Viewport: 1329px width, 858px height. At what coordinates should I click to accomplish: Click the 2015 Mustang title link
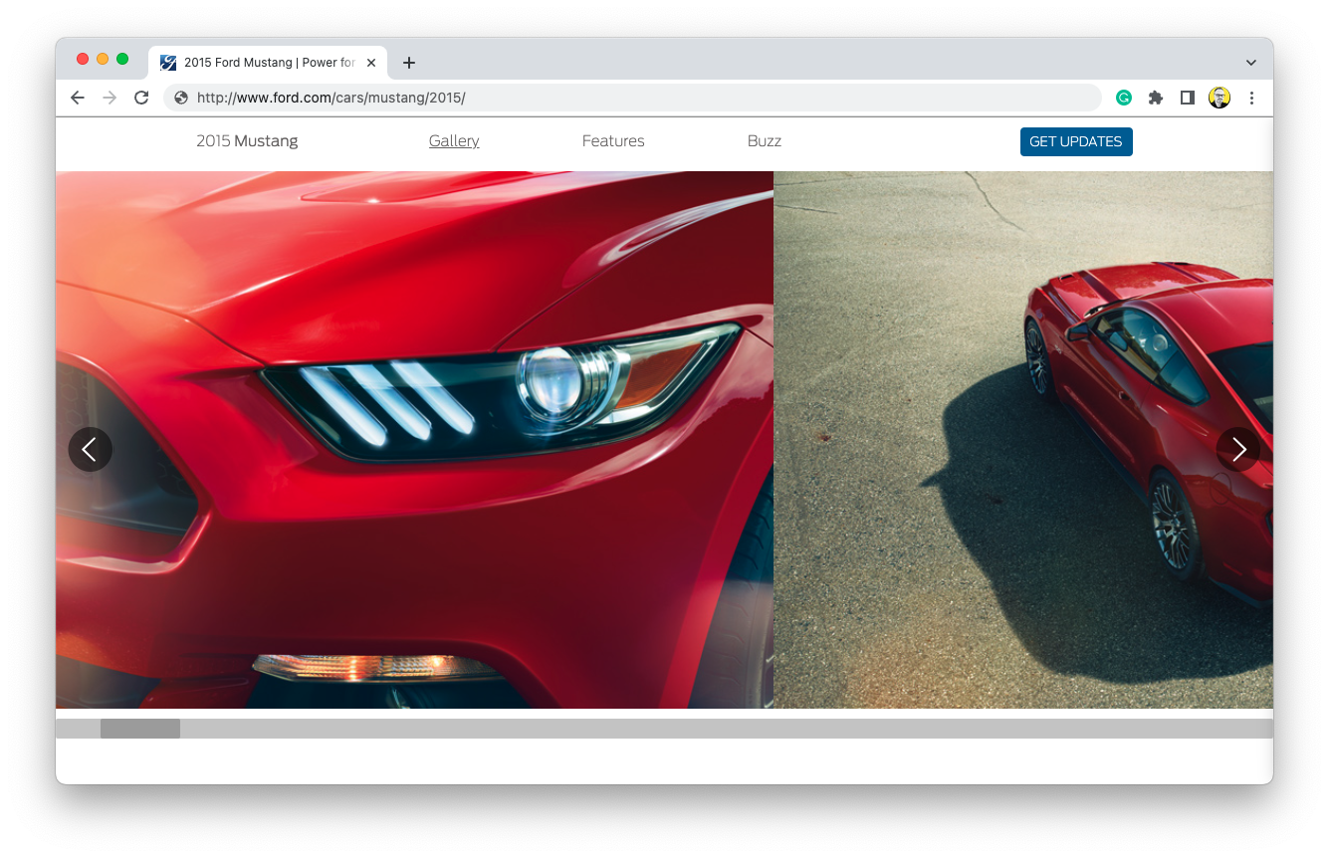247,141
